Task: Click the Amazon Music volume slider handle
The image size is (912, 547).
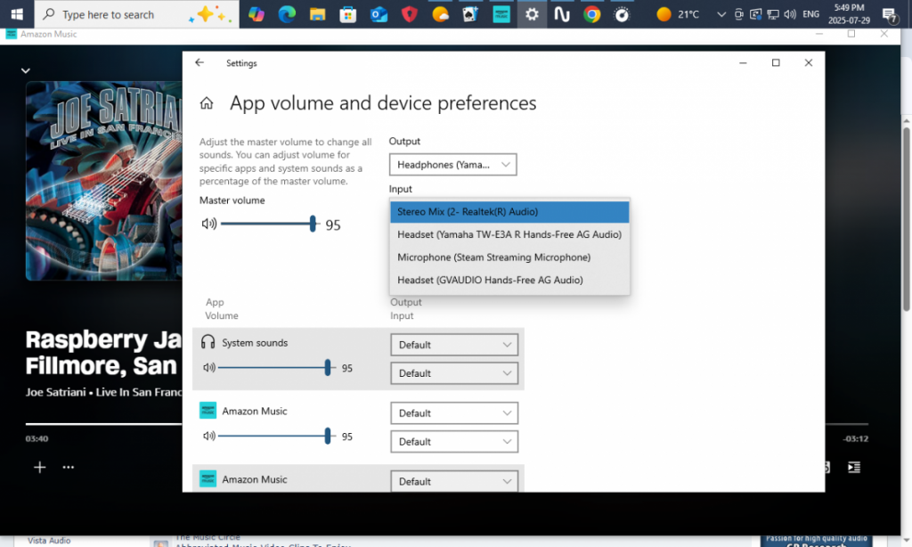Action: coord(328,436)
